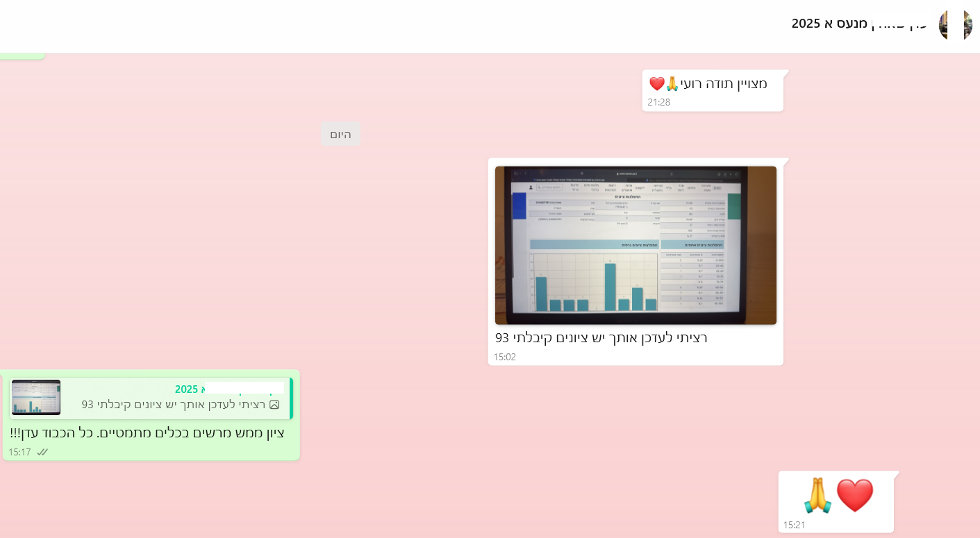Jump to the original via quoted caption text

[174, 405]
